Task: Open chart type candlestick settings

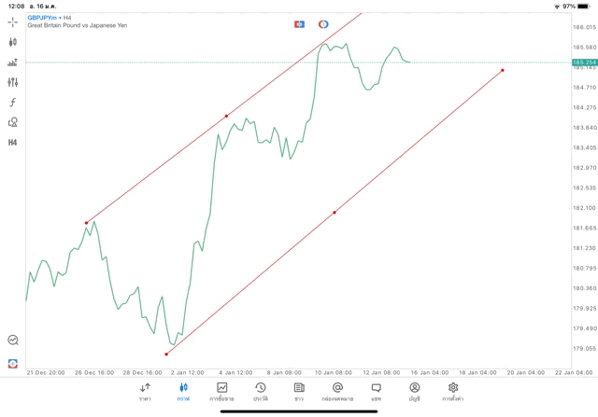Action: tap(13, 42)
